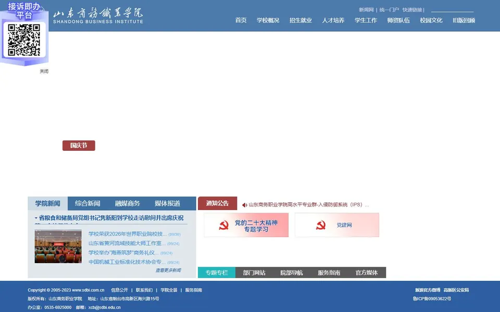This screenshot has height=312, width=500.
Task: Open the 党的二十大精神专题学习 banner
Action: point(246,225)
